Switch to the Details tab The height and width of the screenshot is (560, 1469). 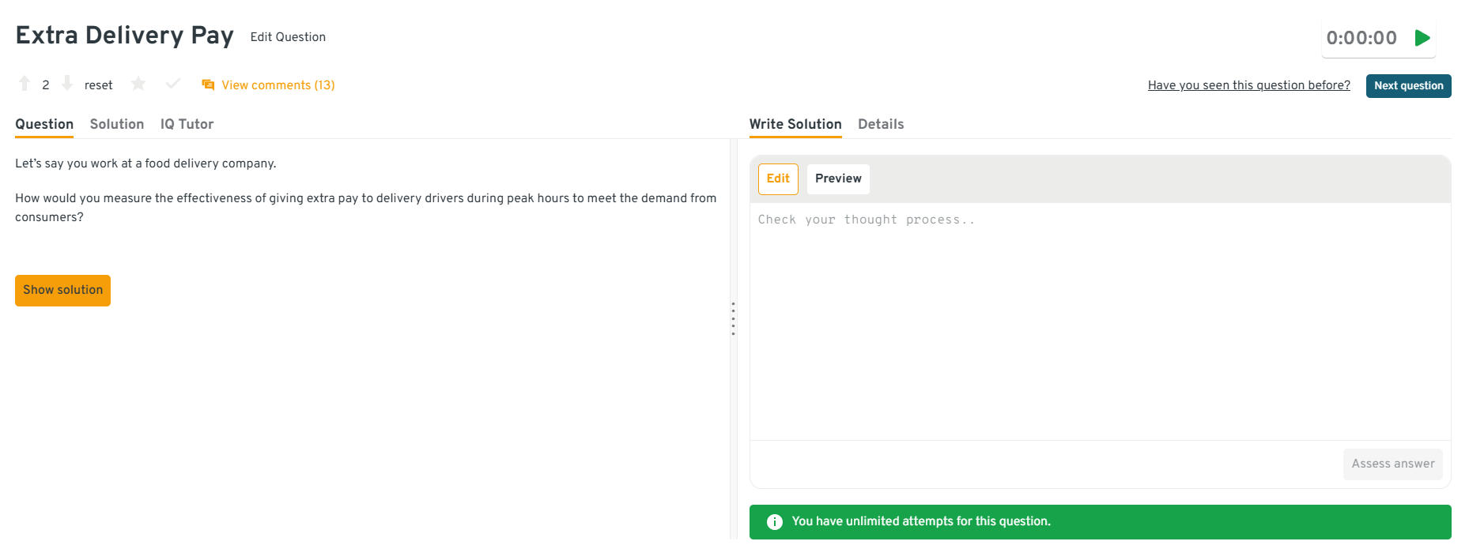881,124
